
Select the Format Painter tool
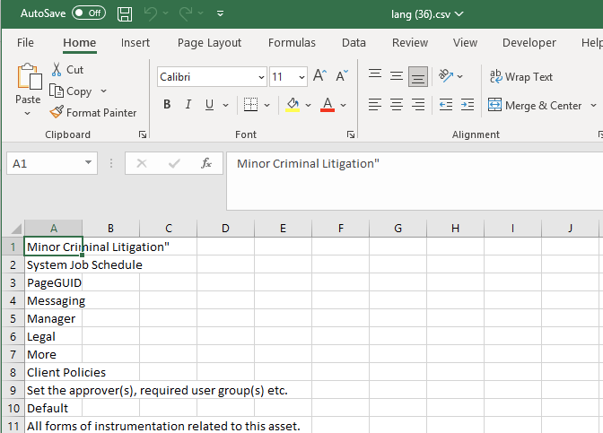92,113
